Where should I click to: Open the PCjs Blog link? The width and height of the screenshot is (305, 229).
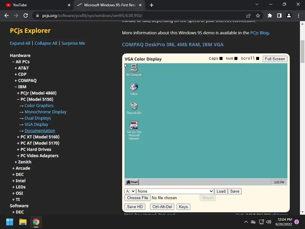259,33
